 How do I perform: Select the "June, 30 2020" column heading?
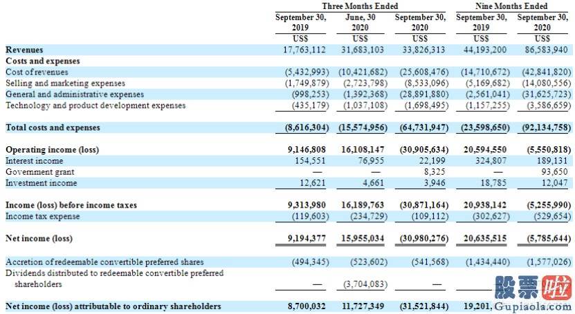click(360, 22)
